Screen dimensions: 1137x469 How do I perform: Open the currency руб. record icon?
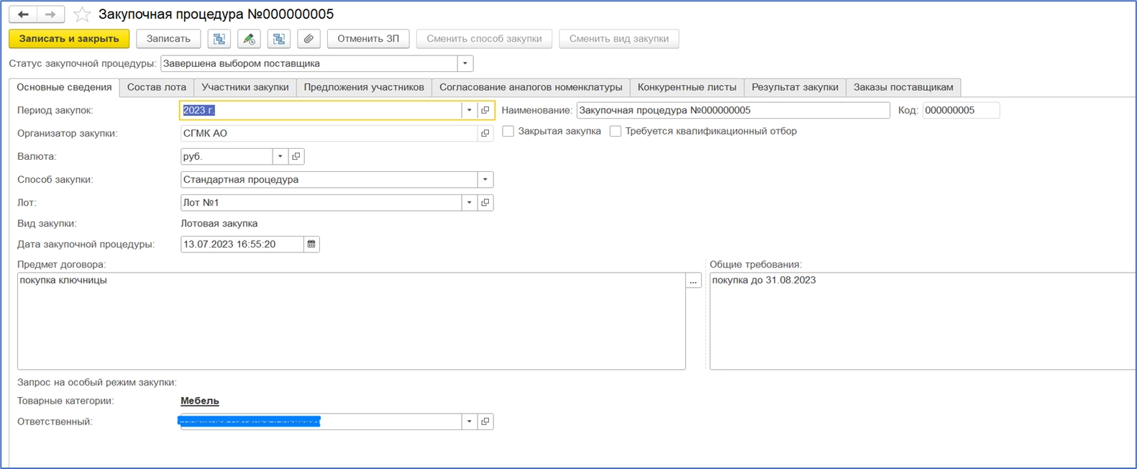[x=296, y=157]
